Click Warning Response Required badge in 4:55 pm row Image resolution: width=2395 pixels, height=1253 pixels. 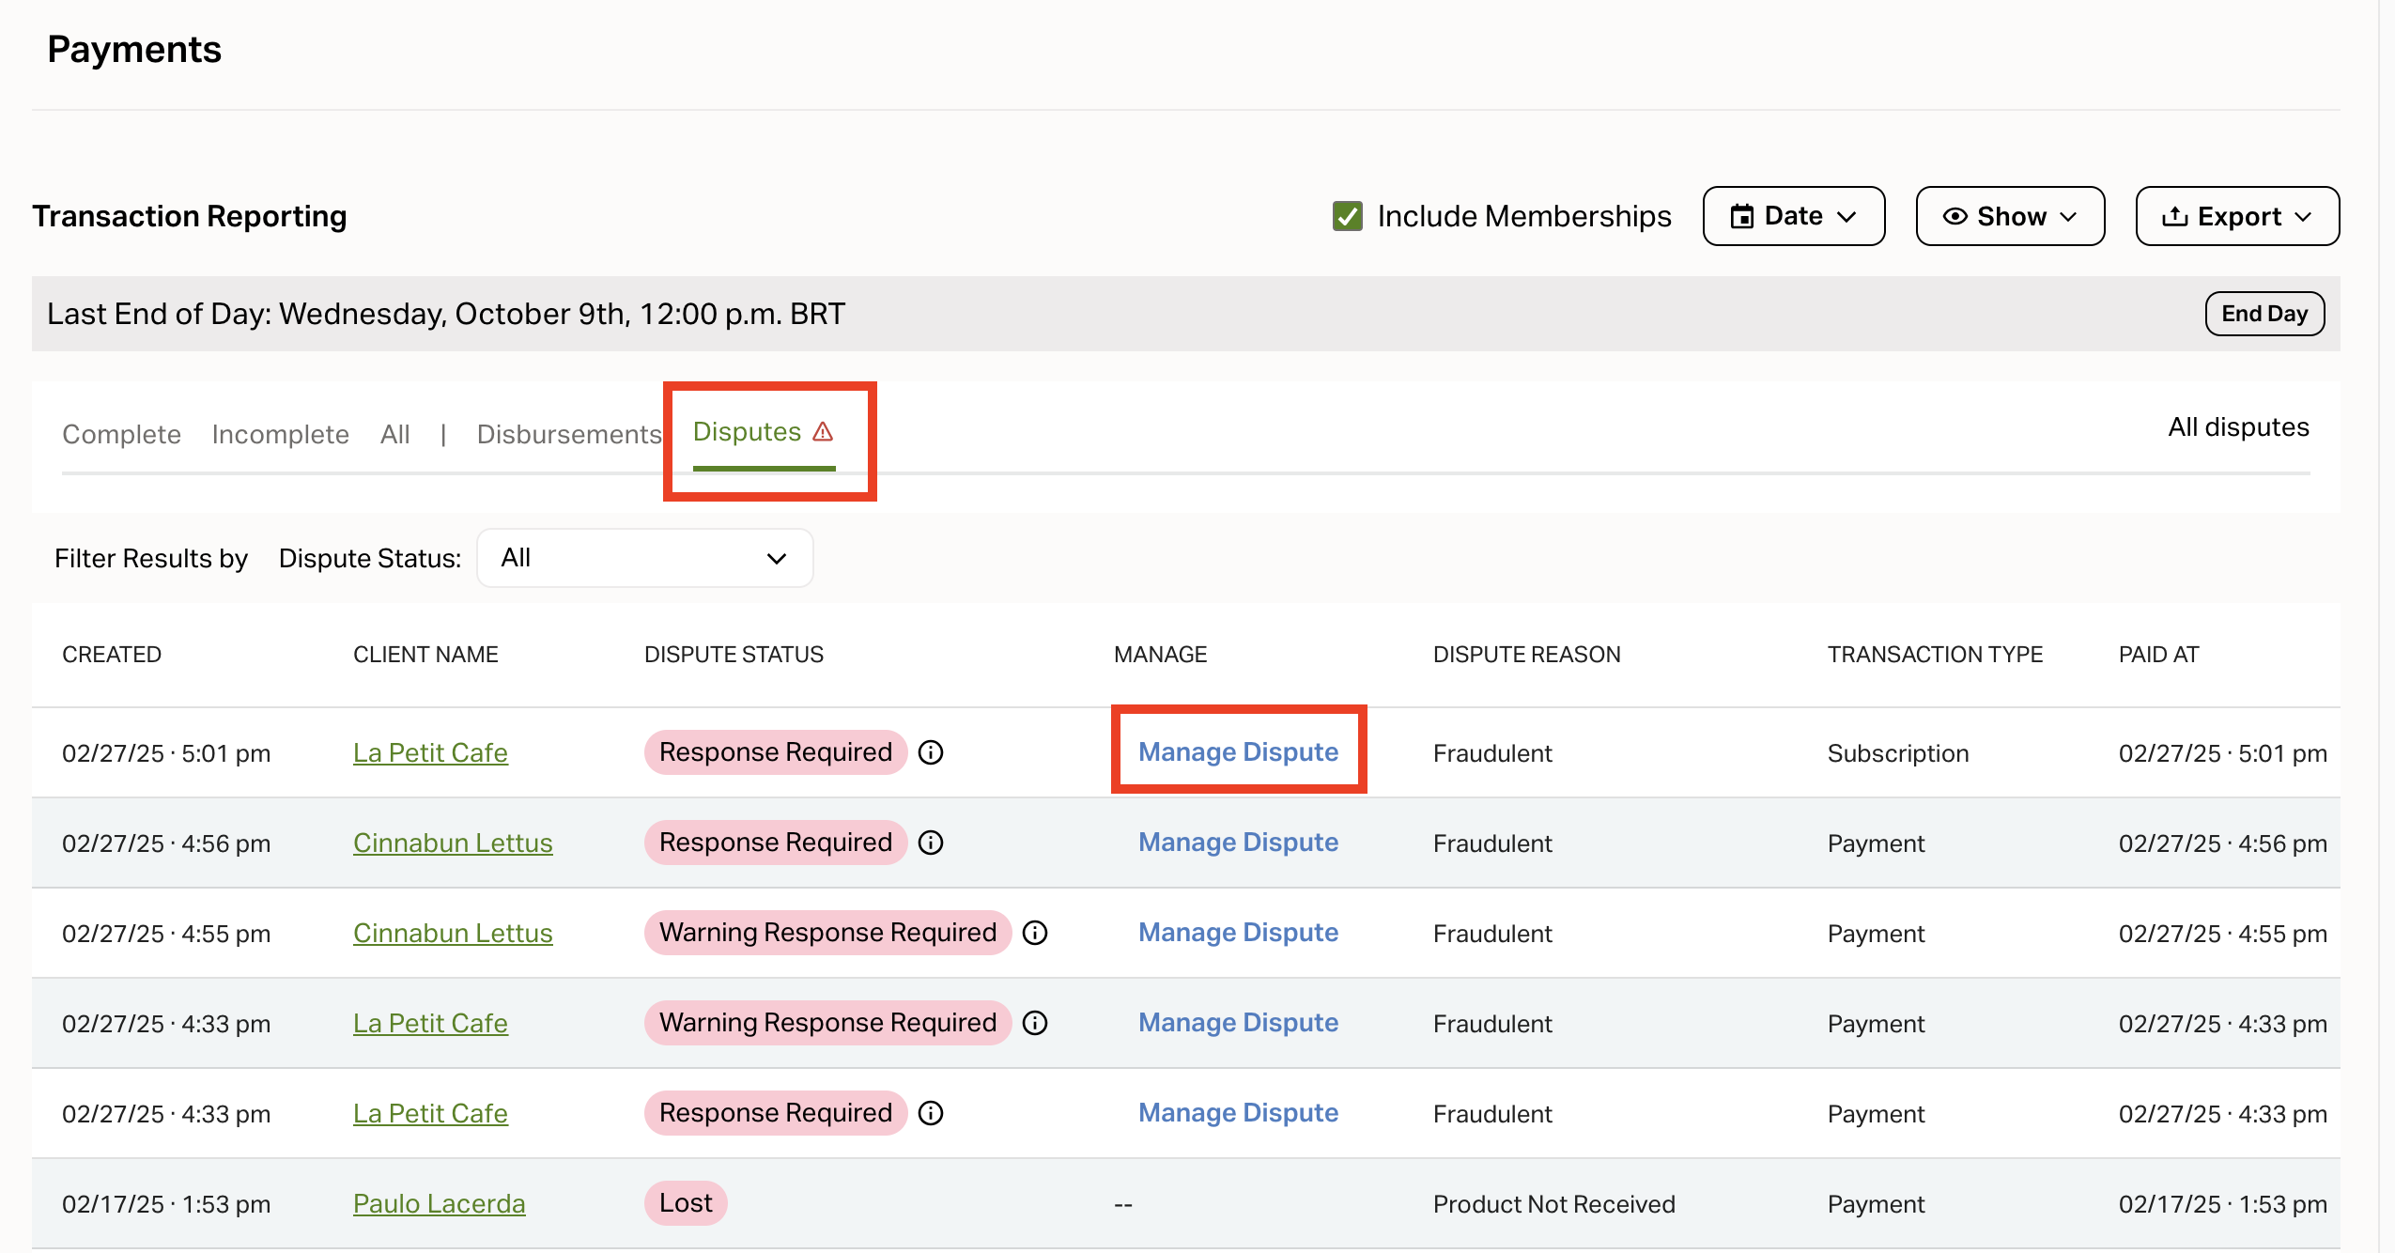click(827, 933)
